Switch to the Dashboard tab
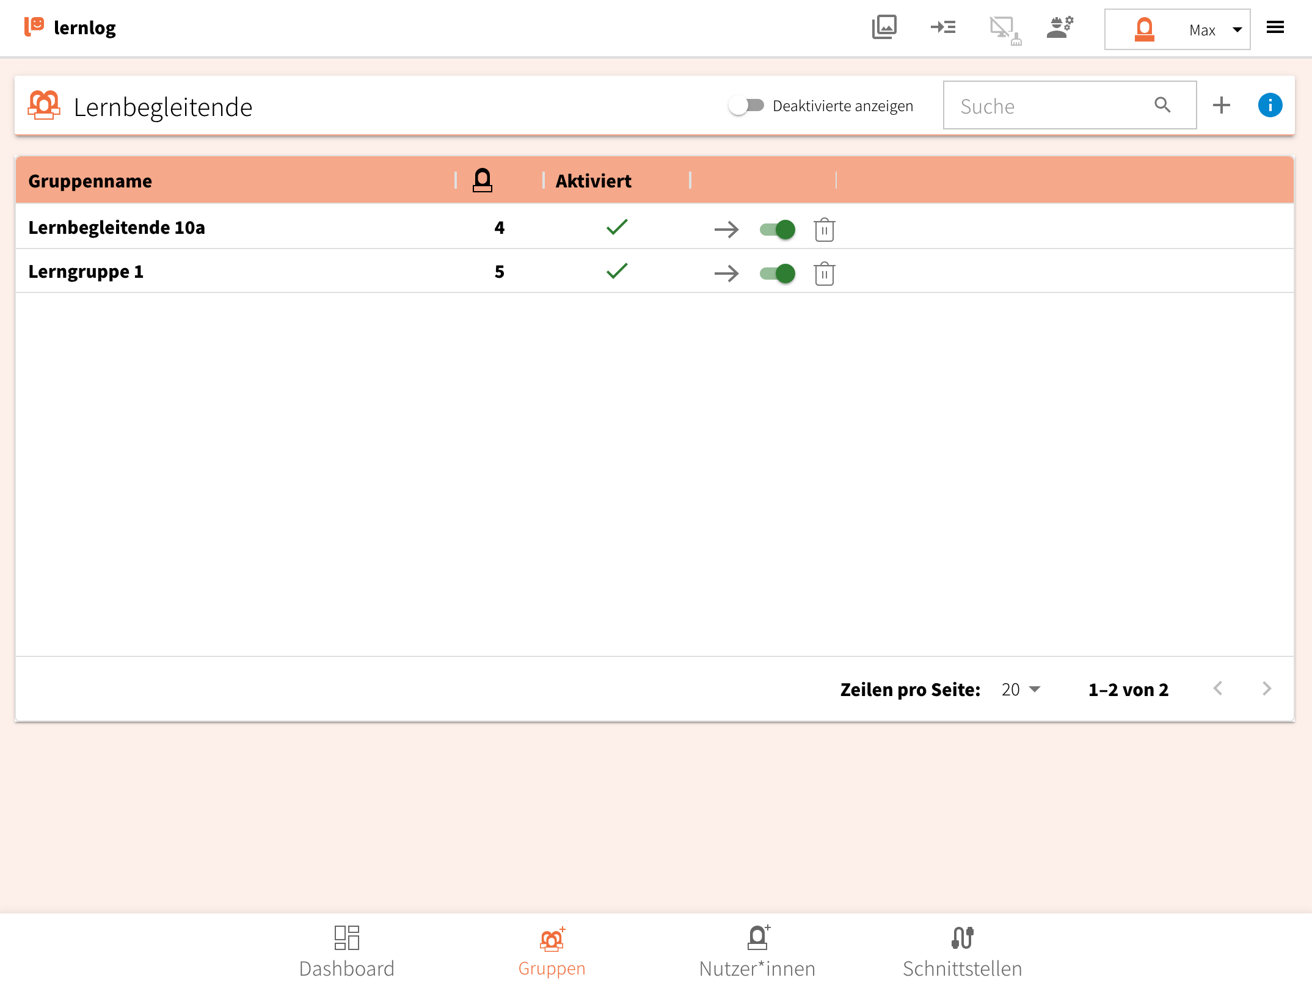The width and height of the screenshot is (1312, 983). [346, 951]
